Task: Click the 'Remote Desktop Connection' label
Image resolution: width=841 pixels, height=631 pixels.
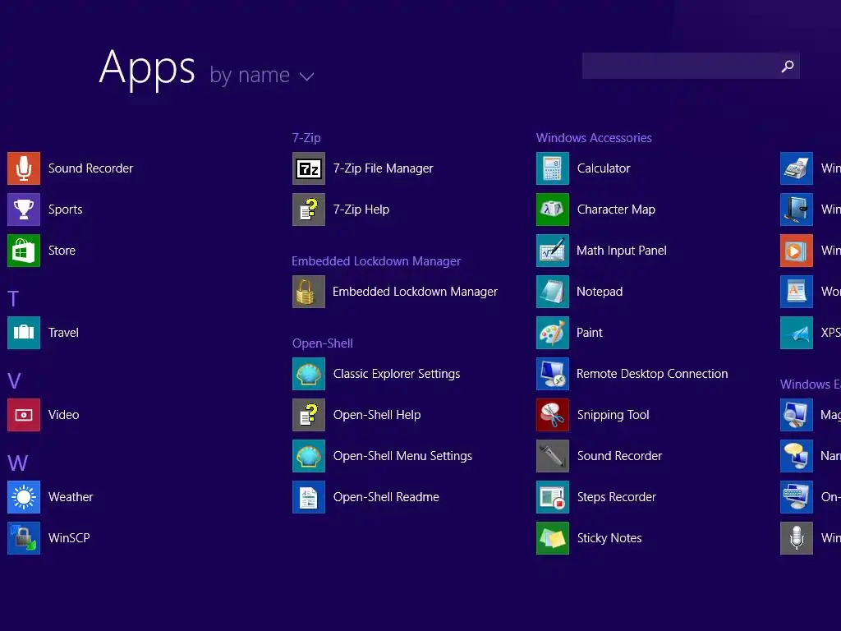Action: coord(652,374)
